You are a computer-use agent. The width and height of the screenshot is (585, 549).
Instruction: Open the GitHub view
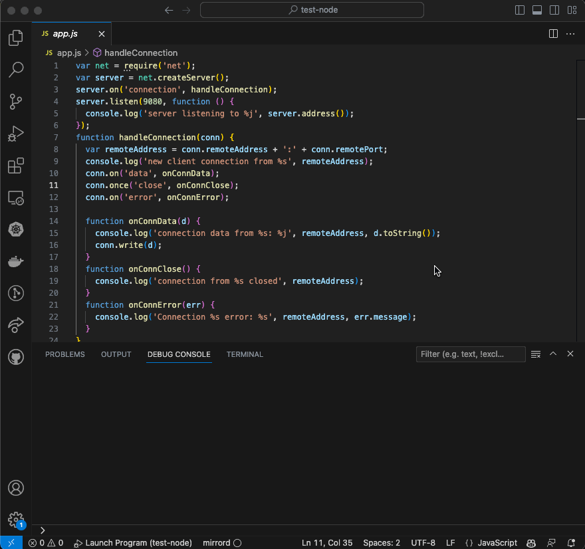coord(15,357)
